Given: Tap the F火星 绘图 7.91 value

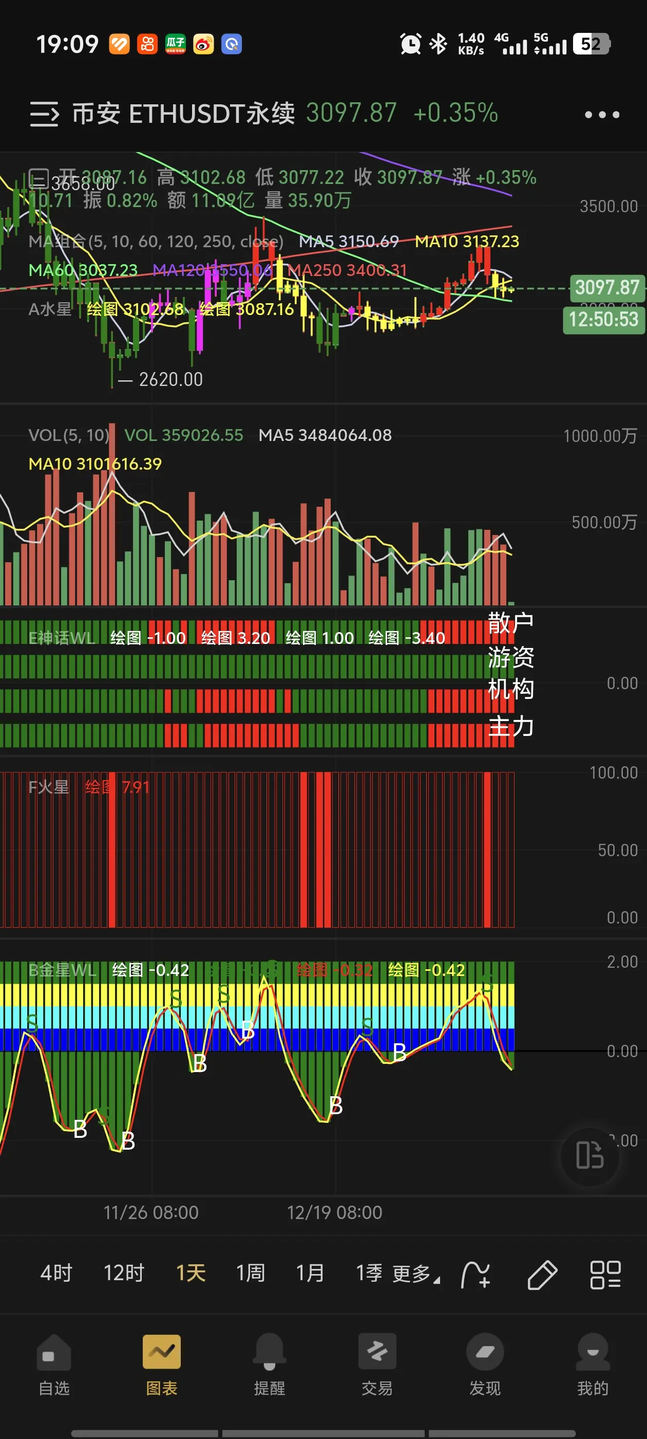Looking at the screenshot, I should pos(117,787).
